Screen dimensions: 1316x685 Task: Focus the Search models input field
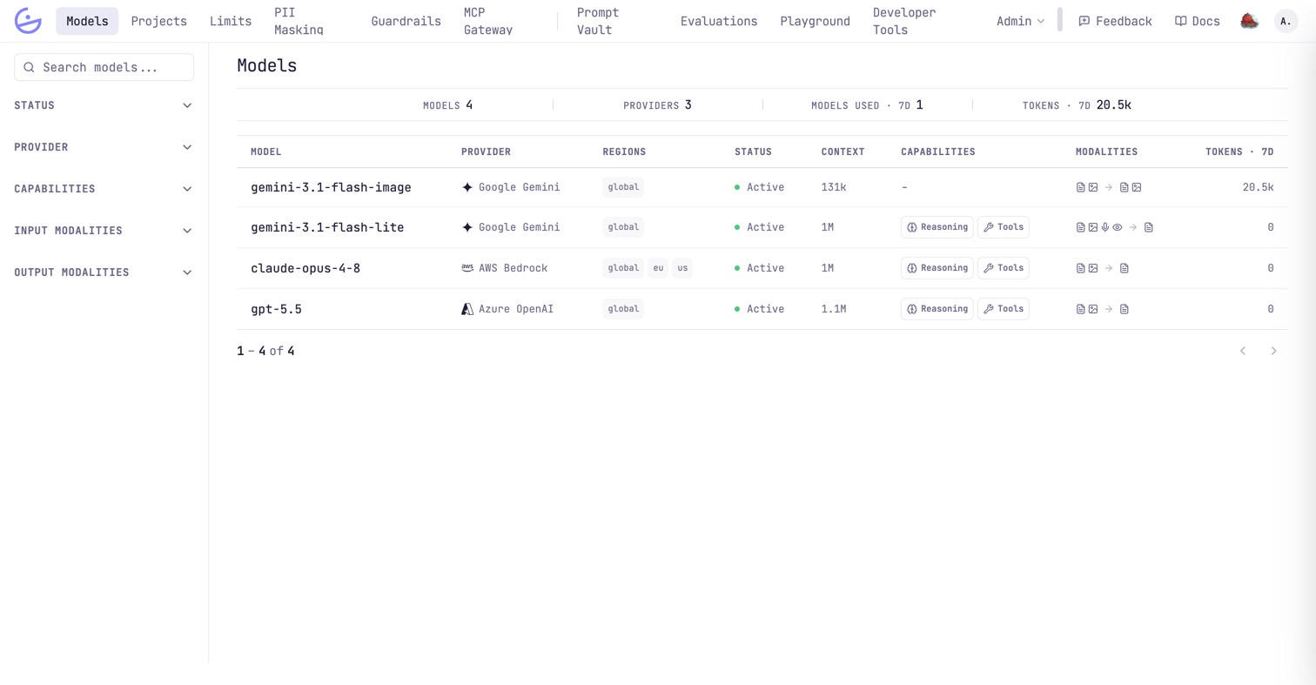(x=104, y=67)
